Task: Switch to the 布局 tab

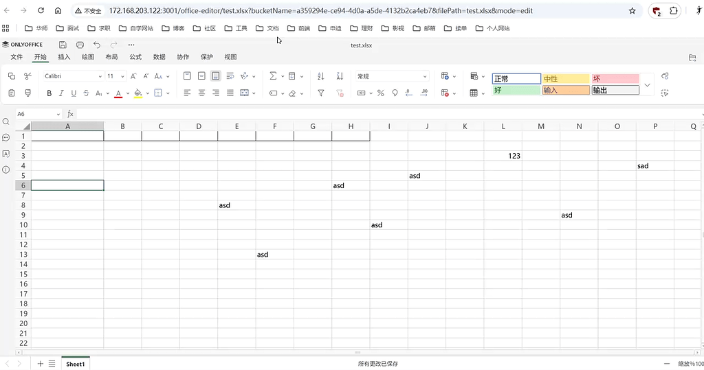Action: 112,57
